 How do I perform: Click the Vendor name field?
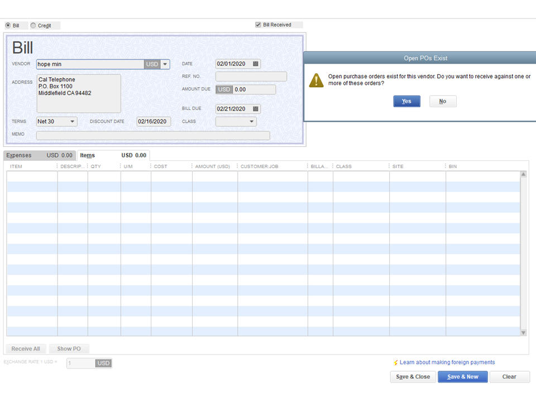point(90,64)
